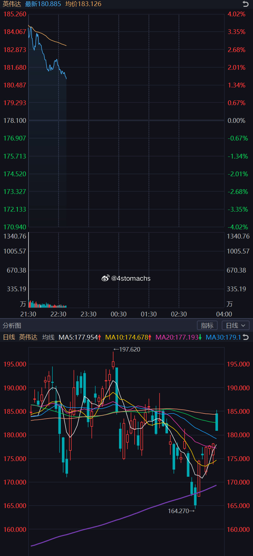Image resolution: width=253 pixels, height=556 pixels.
Task: Open the 指标 indicators button
Action: 207,326
